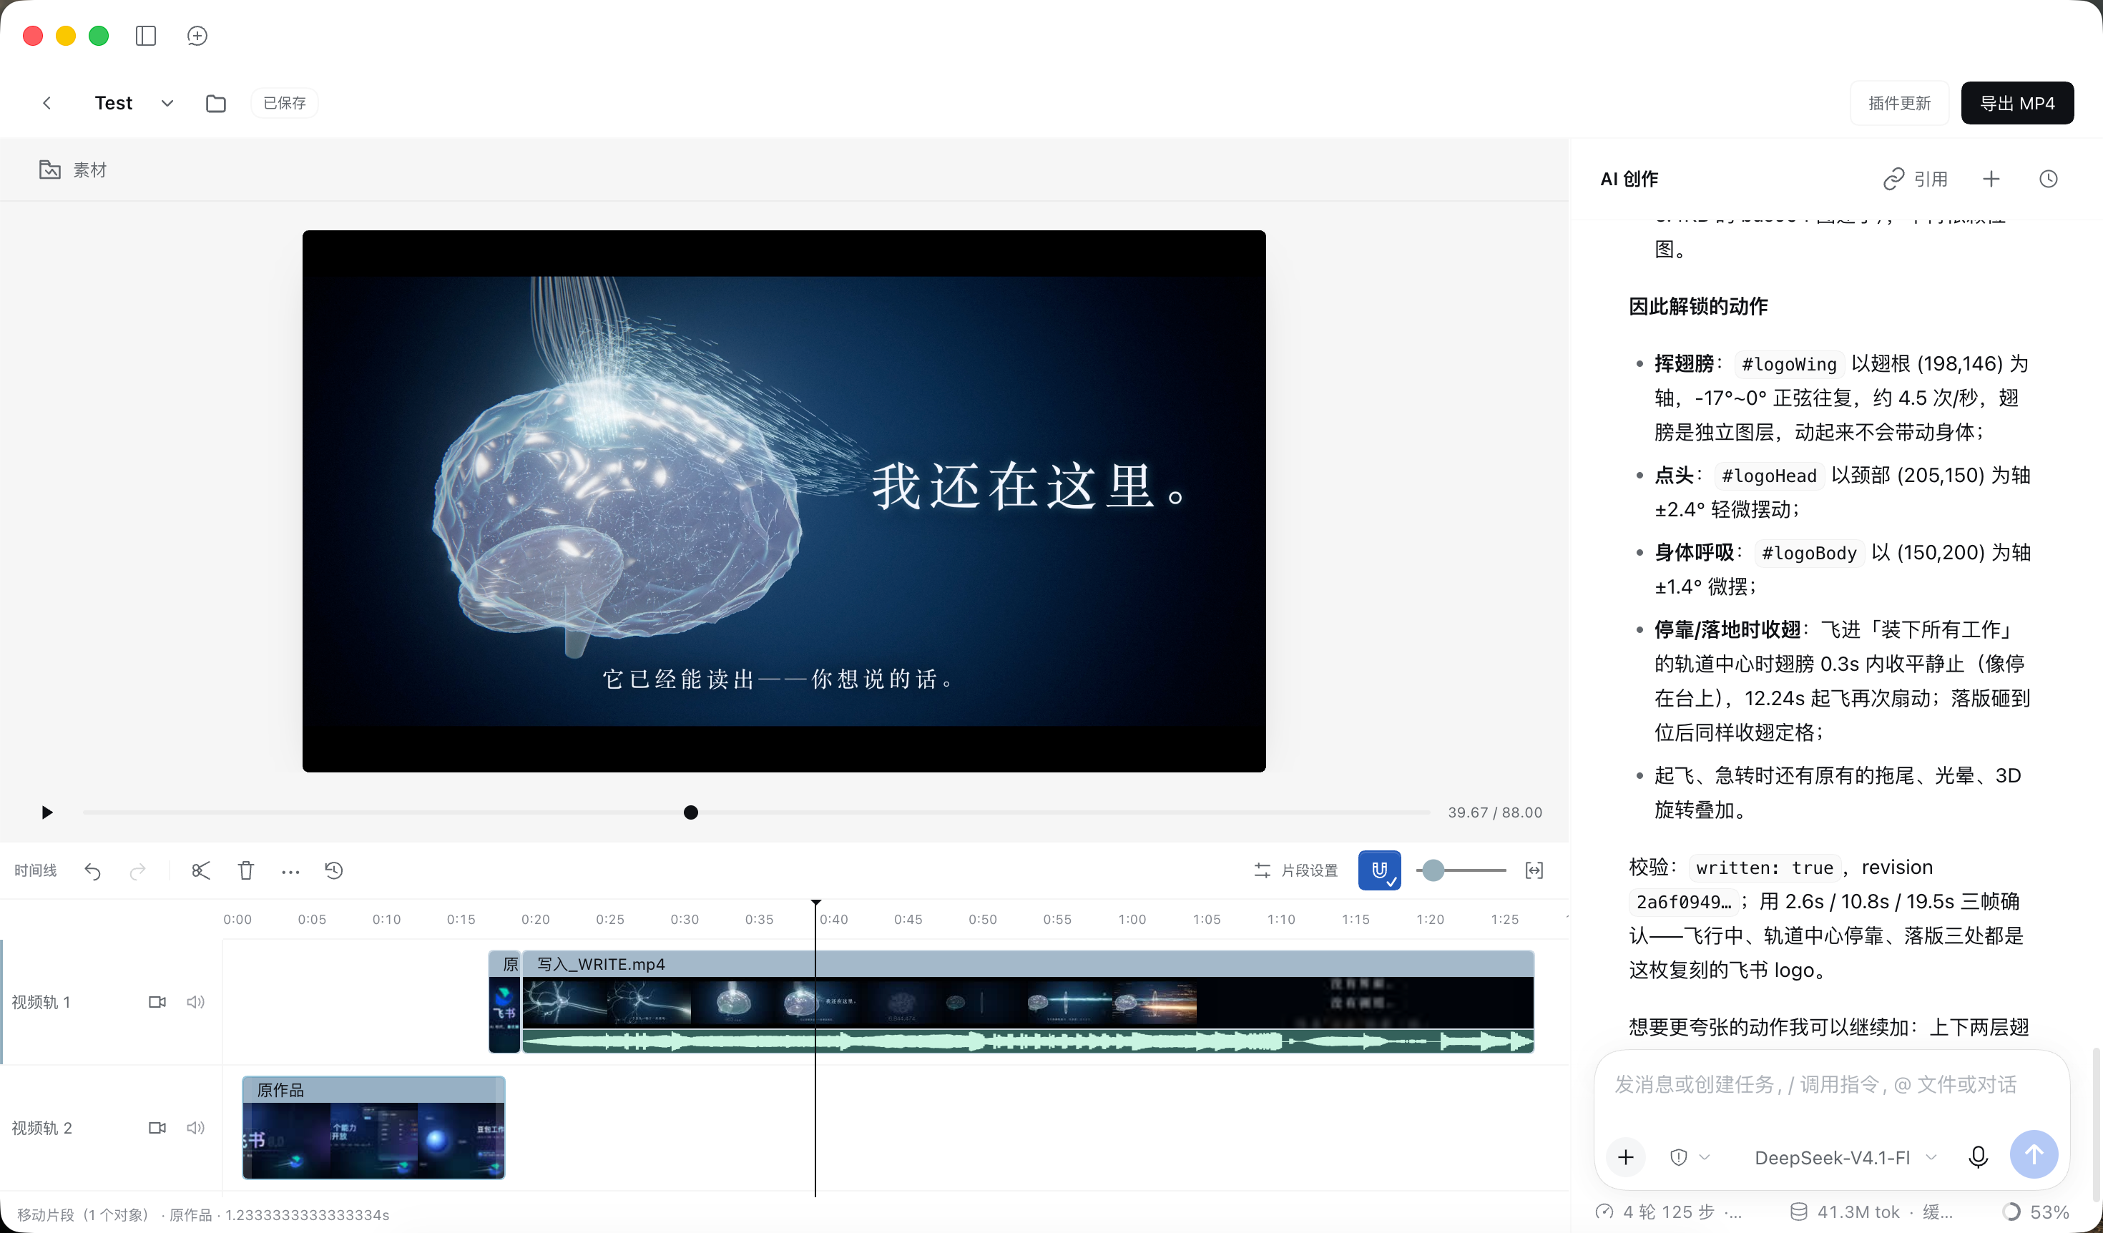This screenshot has height=1233, width=2103.
Task: Open timeline version history icon
Action: [x=334, y=871]
